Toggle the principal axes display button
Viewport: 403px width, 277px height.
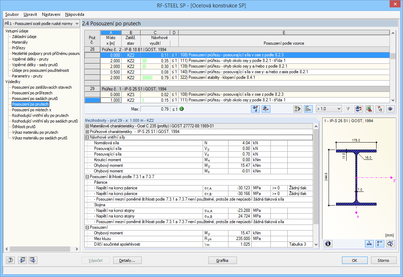point(380,244)
